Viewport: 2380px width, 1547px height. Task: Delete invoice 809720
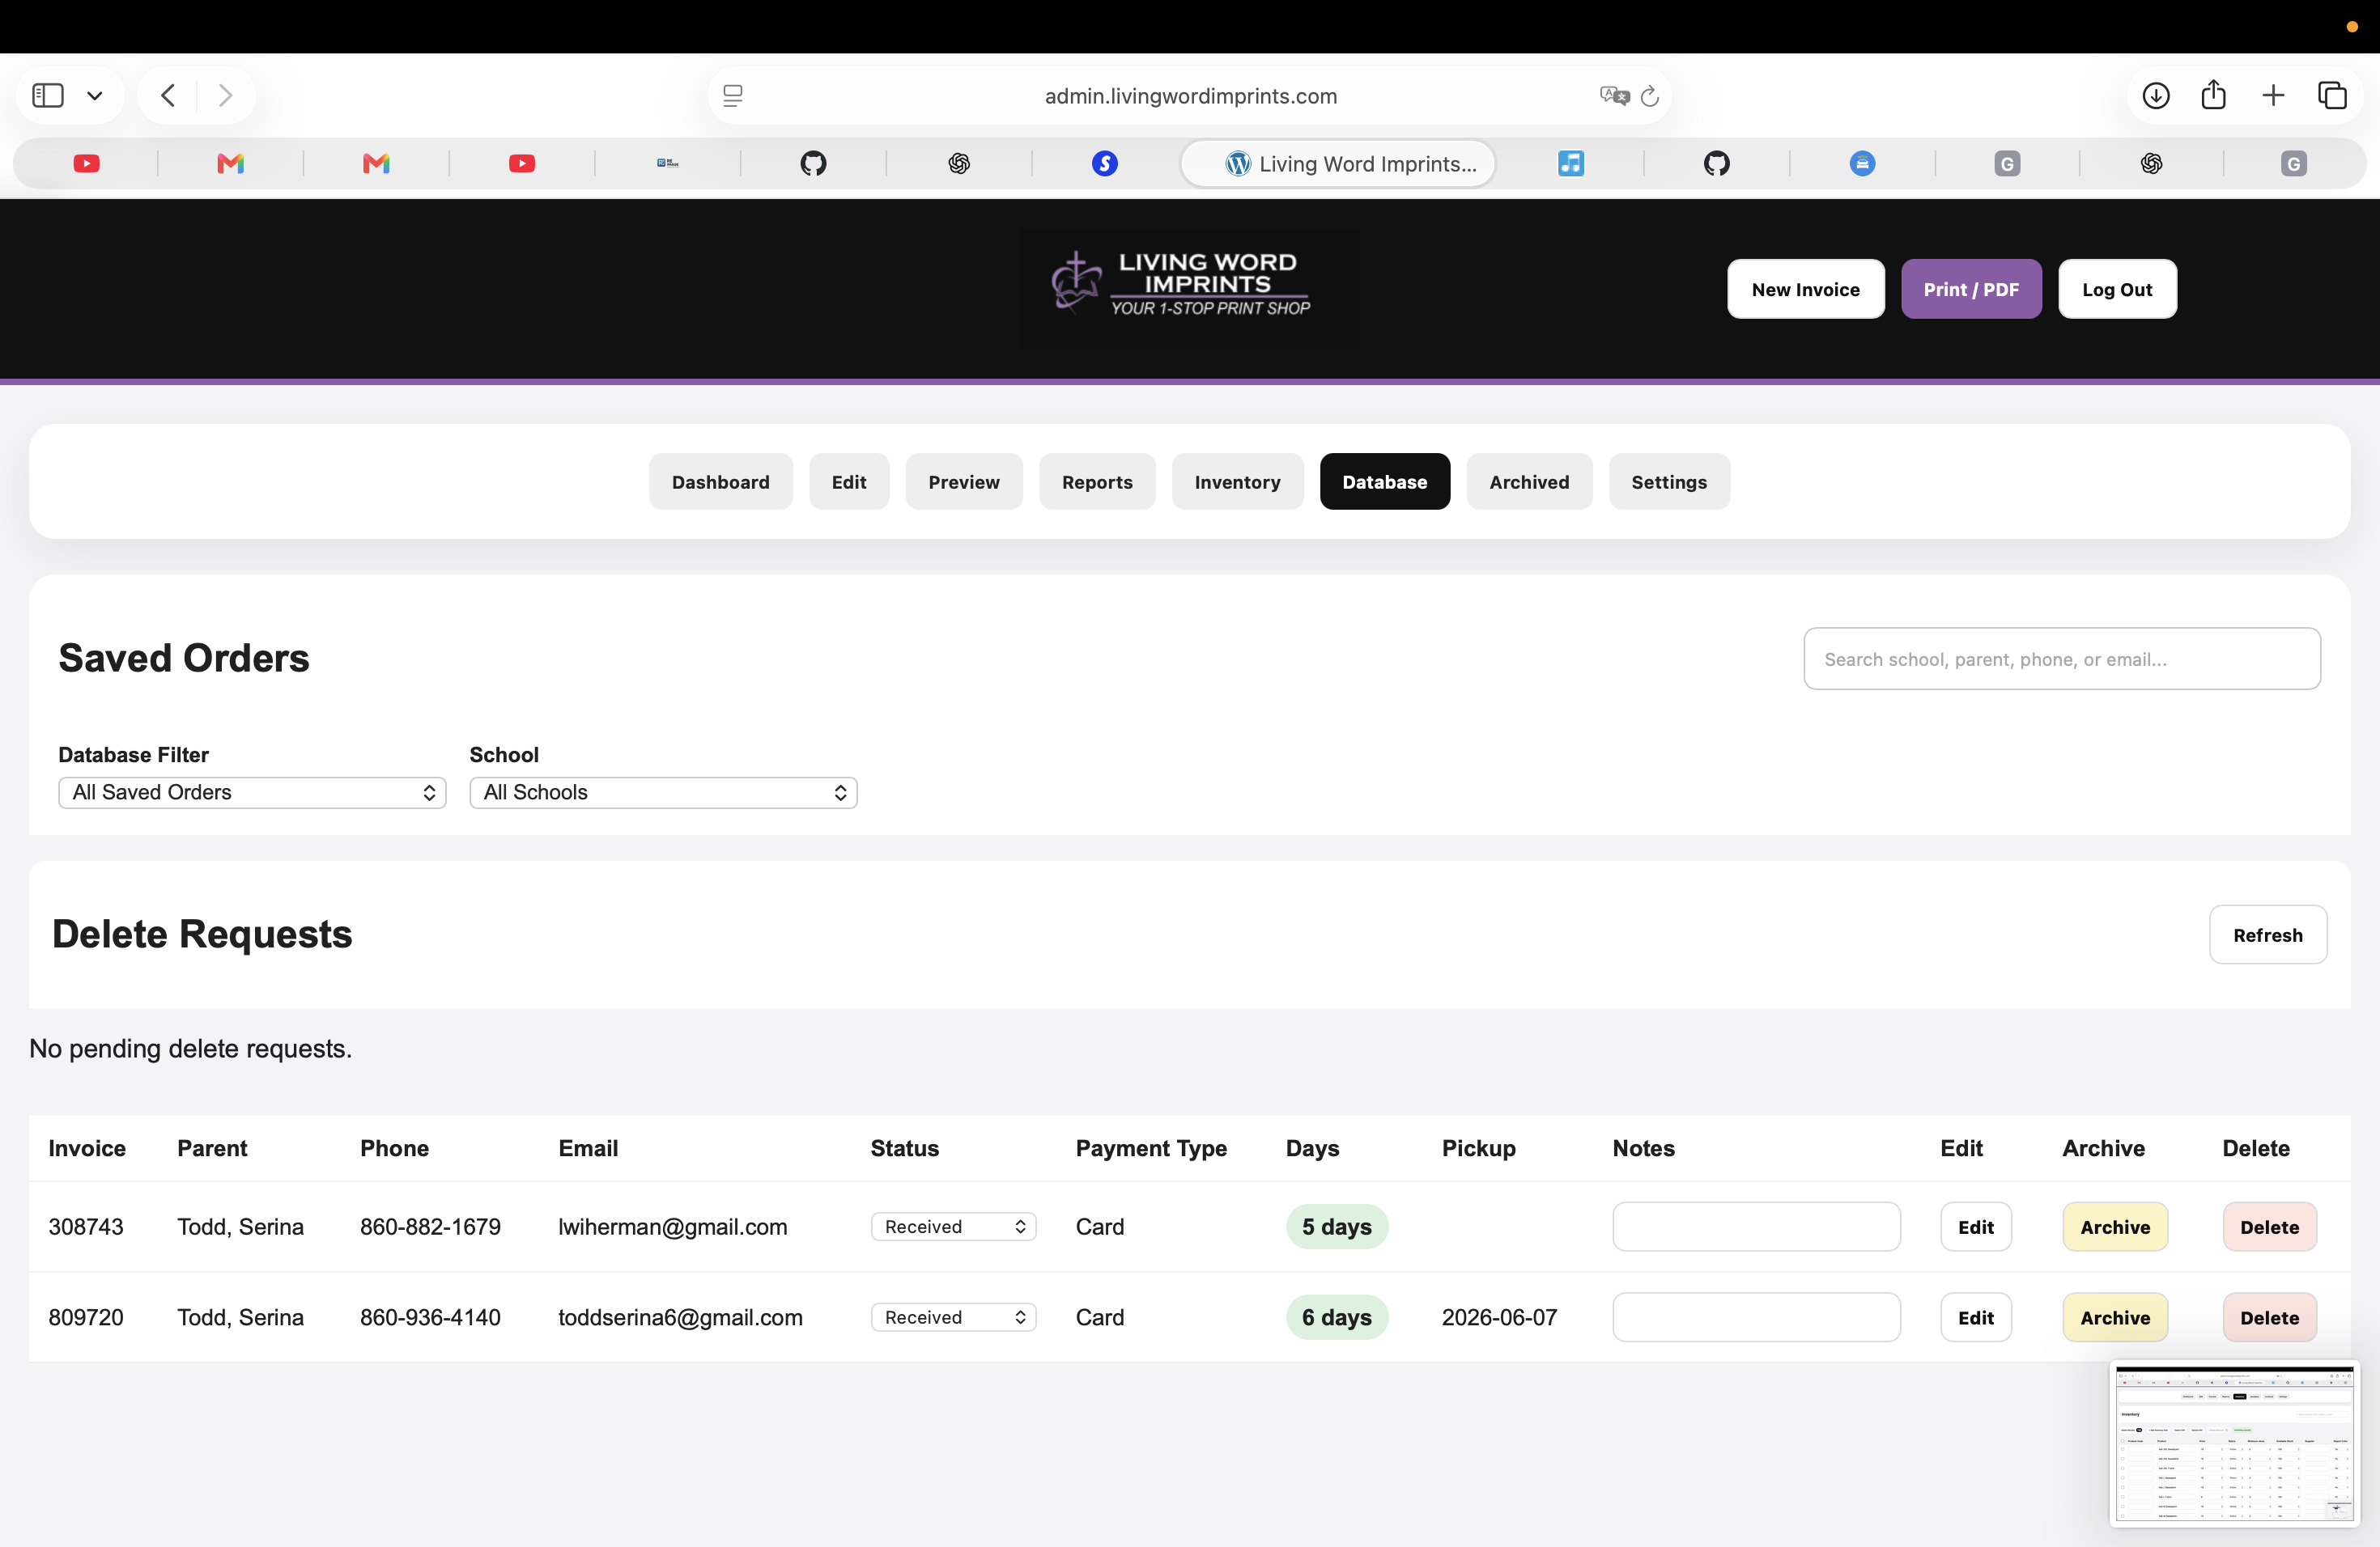pyautogui.click(x=2269, y=1317)
